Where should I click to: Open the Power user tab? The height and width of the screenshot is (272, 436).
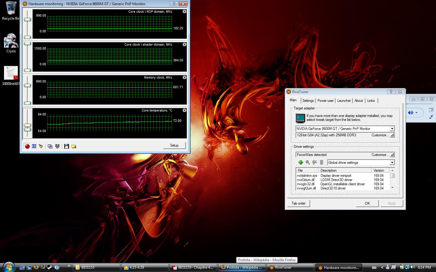coord(325,101)
